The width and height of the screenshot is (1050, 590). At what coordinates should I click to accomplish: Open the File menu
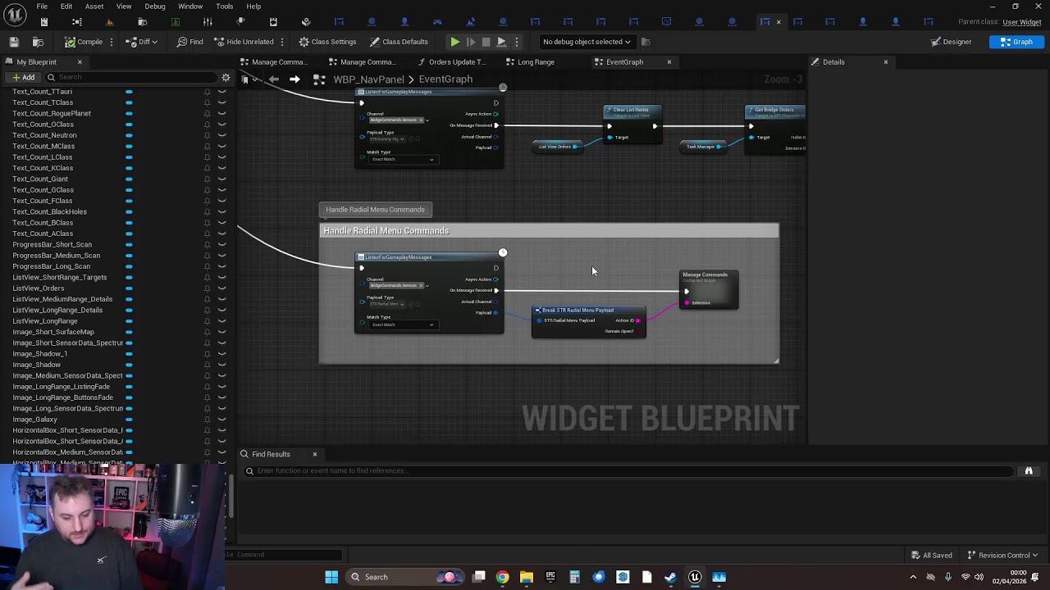click(x=42, y=7)
